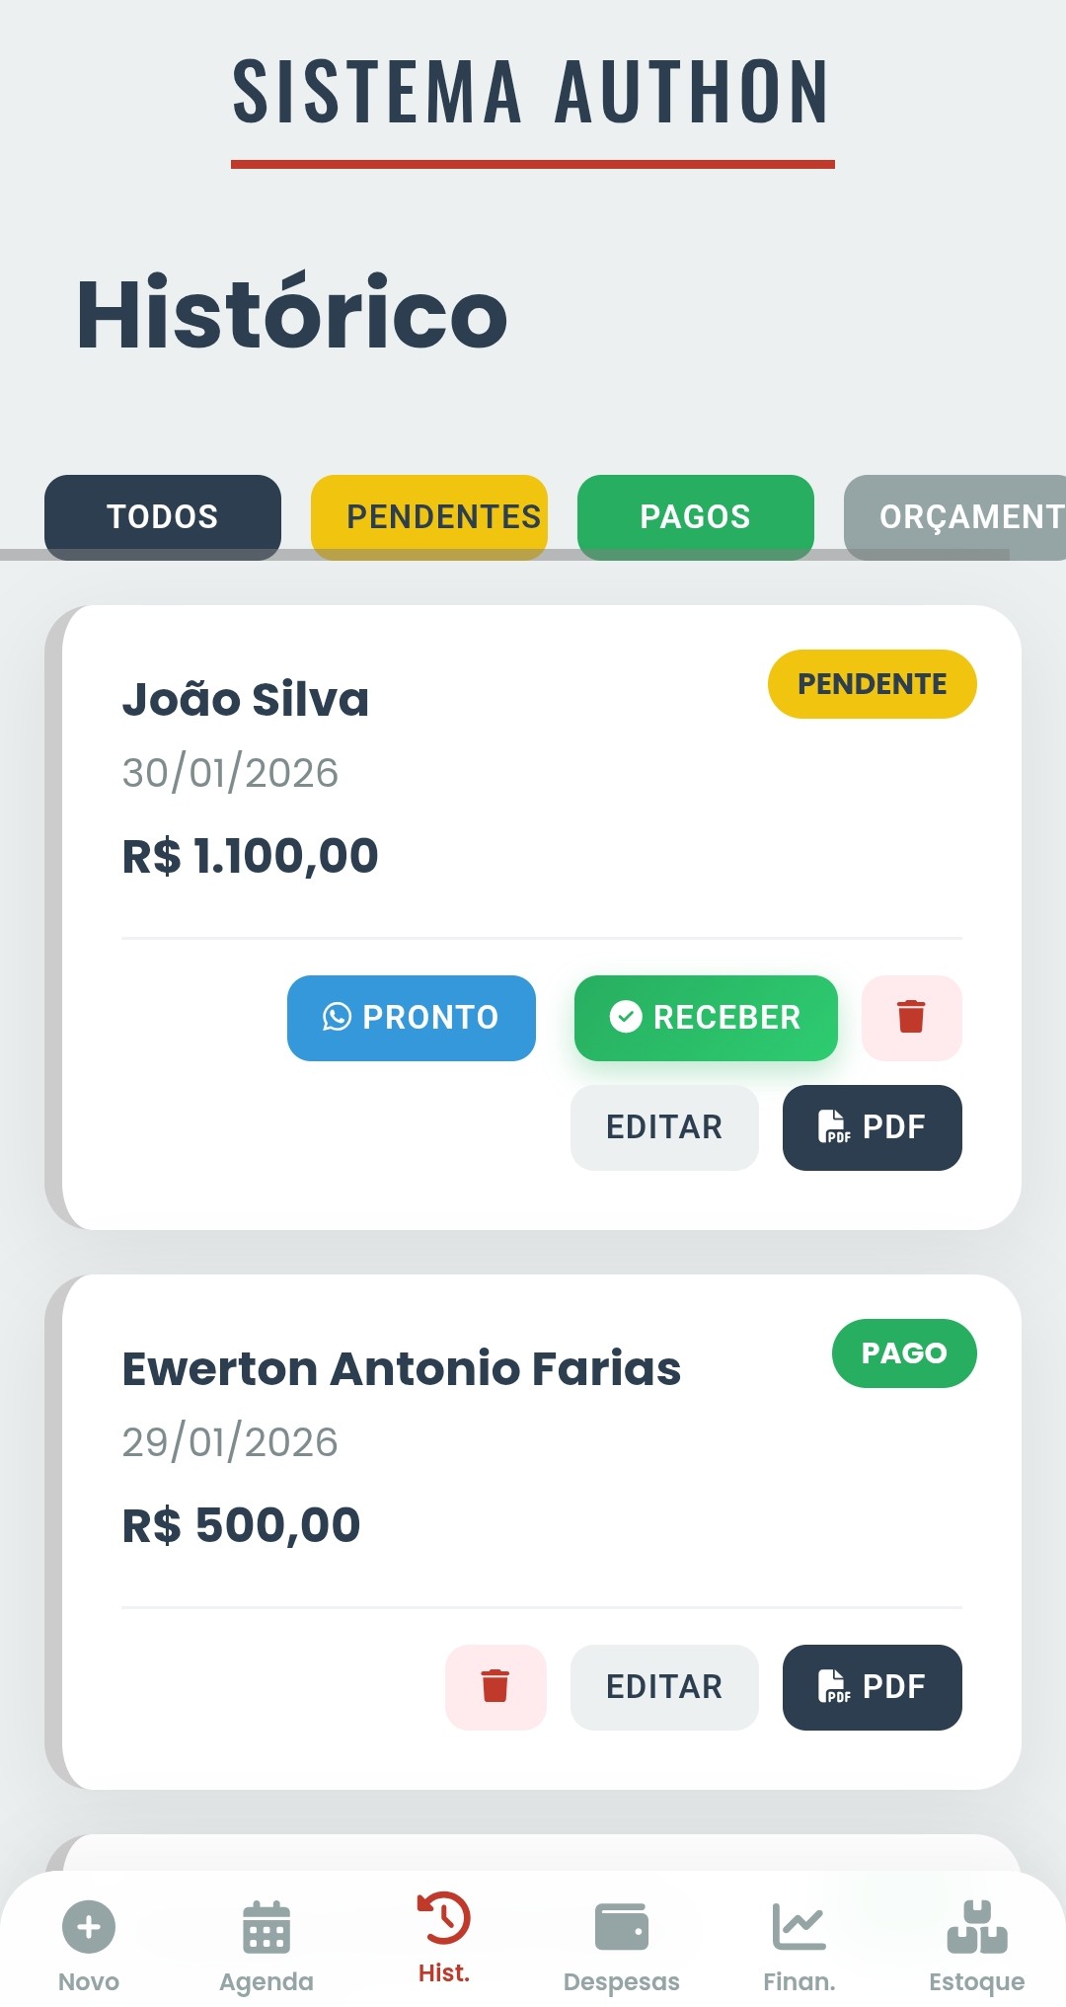This screenshot has width=1066, height=2007.
Task: Tap the PENDENTE status badge
Action: pyautogui.click(x=873, y=684)
